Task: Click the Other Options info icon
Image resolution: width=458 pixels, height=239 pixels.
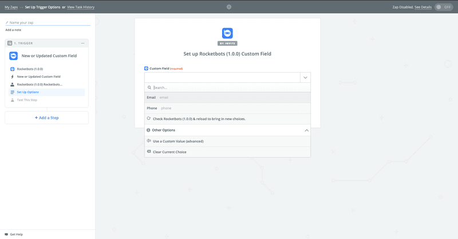Action: click(x=148, y=130)
